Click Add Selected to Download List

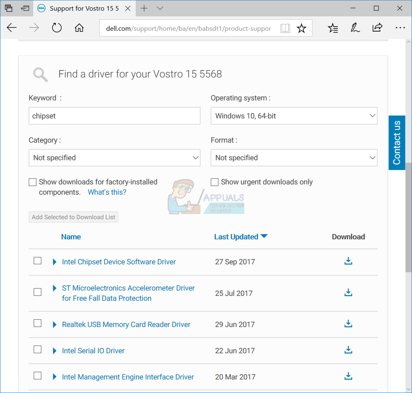[73, 217]
